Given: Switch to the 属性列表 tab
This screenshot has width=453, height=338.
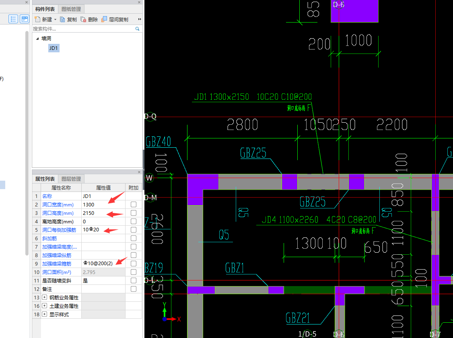Looking at the screenshot, I should 45,179.
